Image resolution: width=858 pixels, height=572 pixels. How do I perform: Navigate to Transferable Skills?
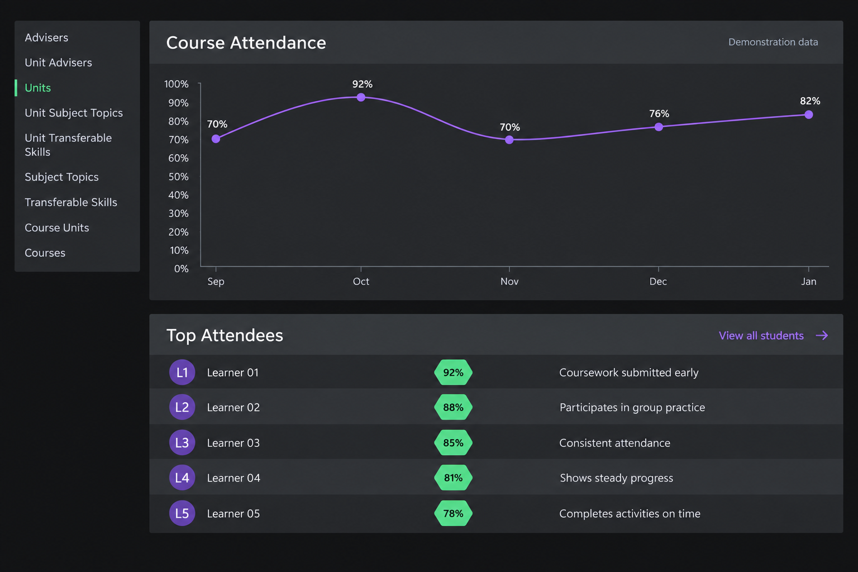coord(71,202)
